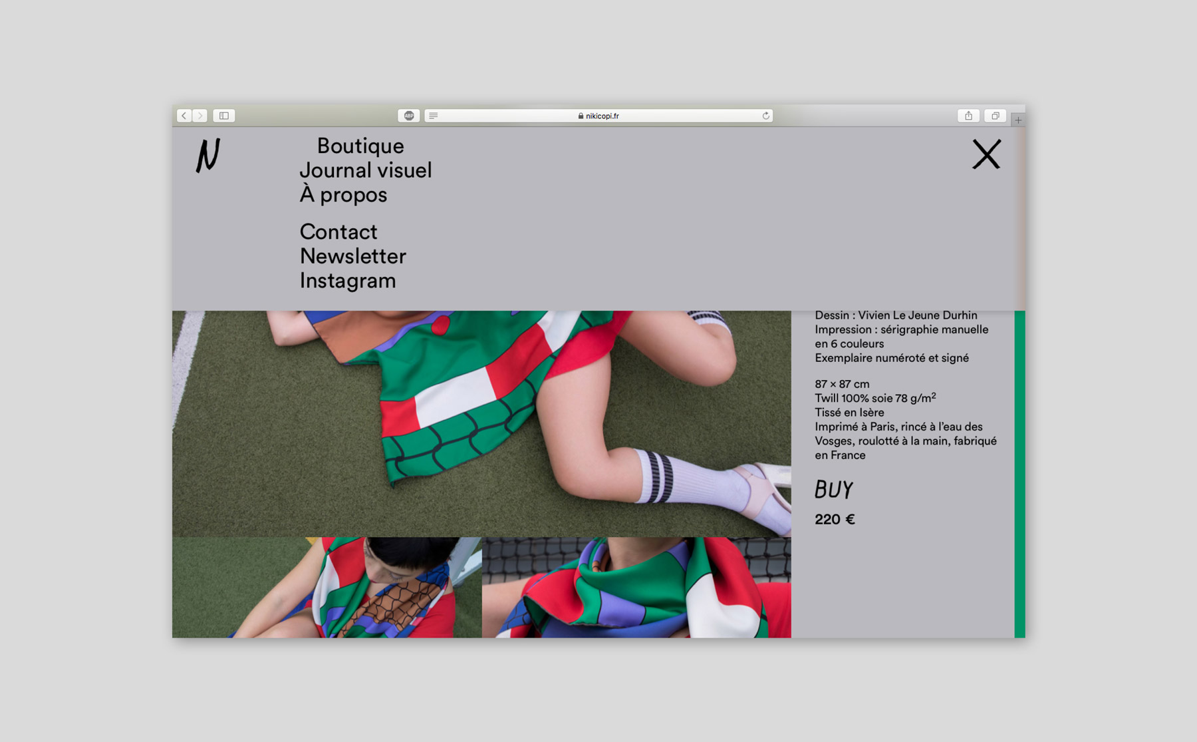This screenshot has height=742, width=1197.
Task: Show the Safari sidebar
Action: [224, 116]
